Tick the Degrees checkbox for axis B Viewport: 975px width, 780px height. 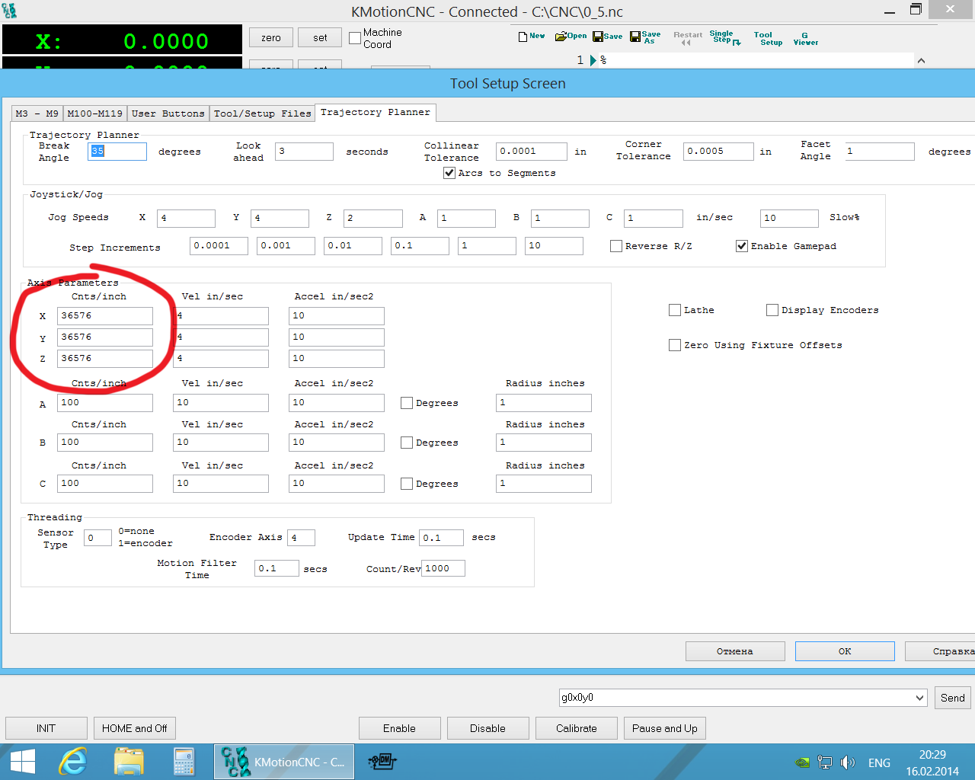click(407, 443)
